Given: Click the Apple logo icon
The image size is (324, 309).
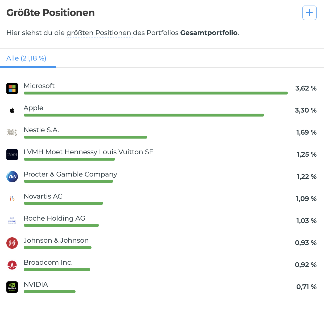Looking at the screenshot, I should click(12, 110).
